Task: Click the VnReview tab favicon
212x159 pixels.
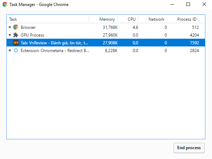Action: click(x=15, y=43)
